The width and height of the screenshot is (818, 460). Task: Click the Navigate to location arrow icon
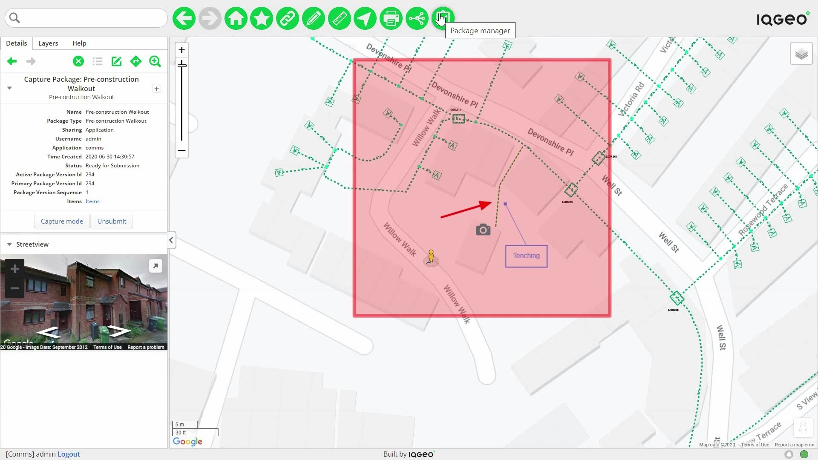click(365, 18)
